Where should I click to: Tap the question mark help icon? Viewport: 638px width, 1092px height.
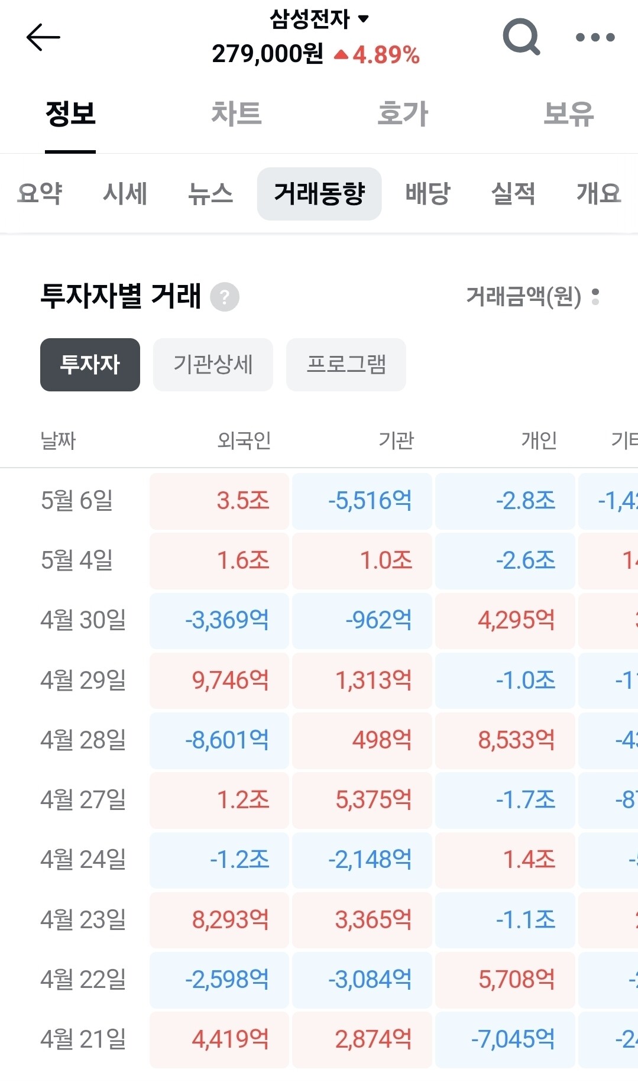point(225,297)
